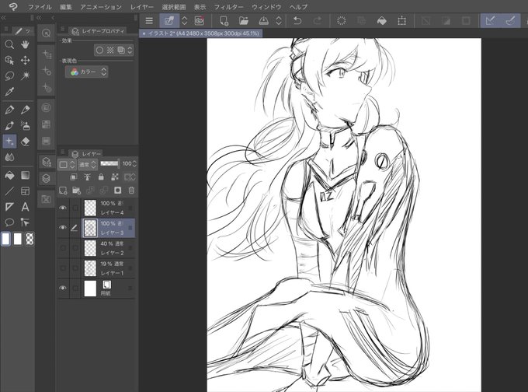Click Fill bucket icon in command bar

click(381, 21)
